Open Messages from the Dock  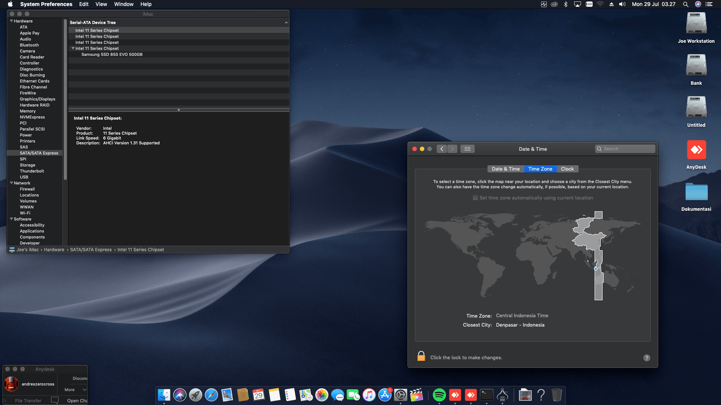338,395
